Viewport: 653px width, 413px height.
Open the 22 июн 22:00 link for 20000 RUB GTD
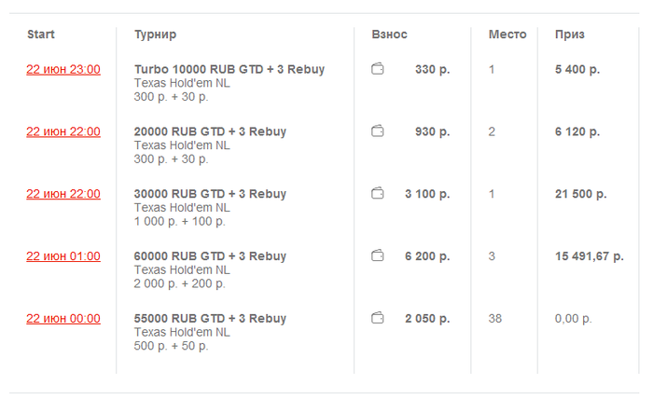tap(63, 131)
